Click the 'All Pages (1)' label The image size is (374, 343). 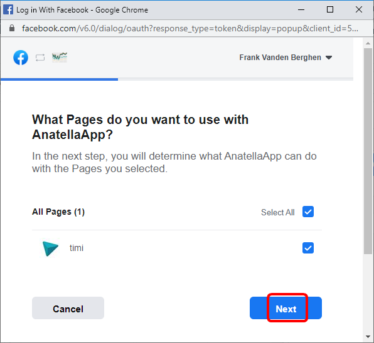click(58, 212)
